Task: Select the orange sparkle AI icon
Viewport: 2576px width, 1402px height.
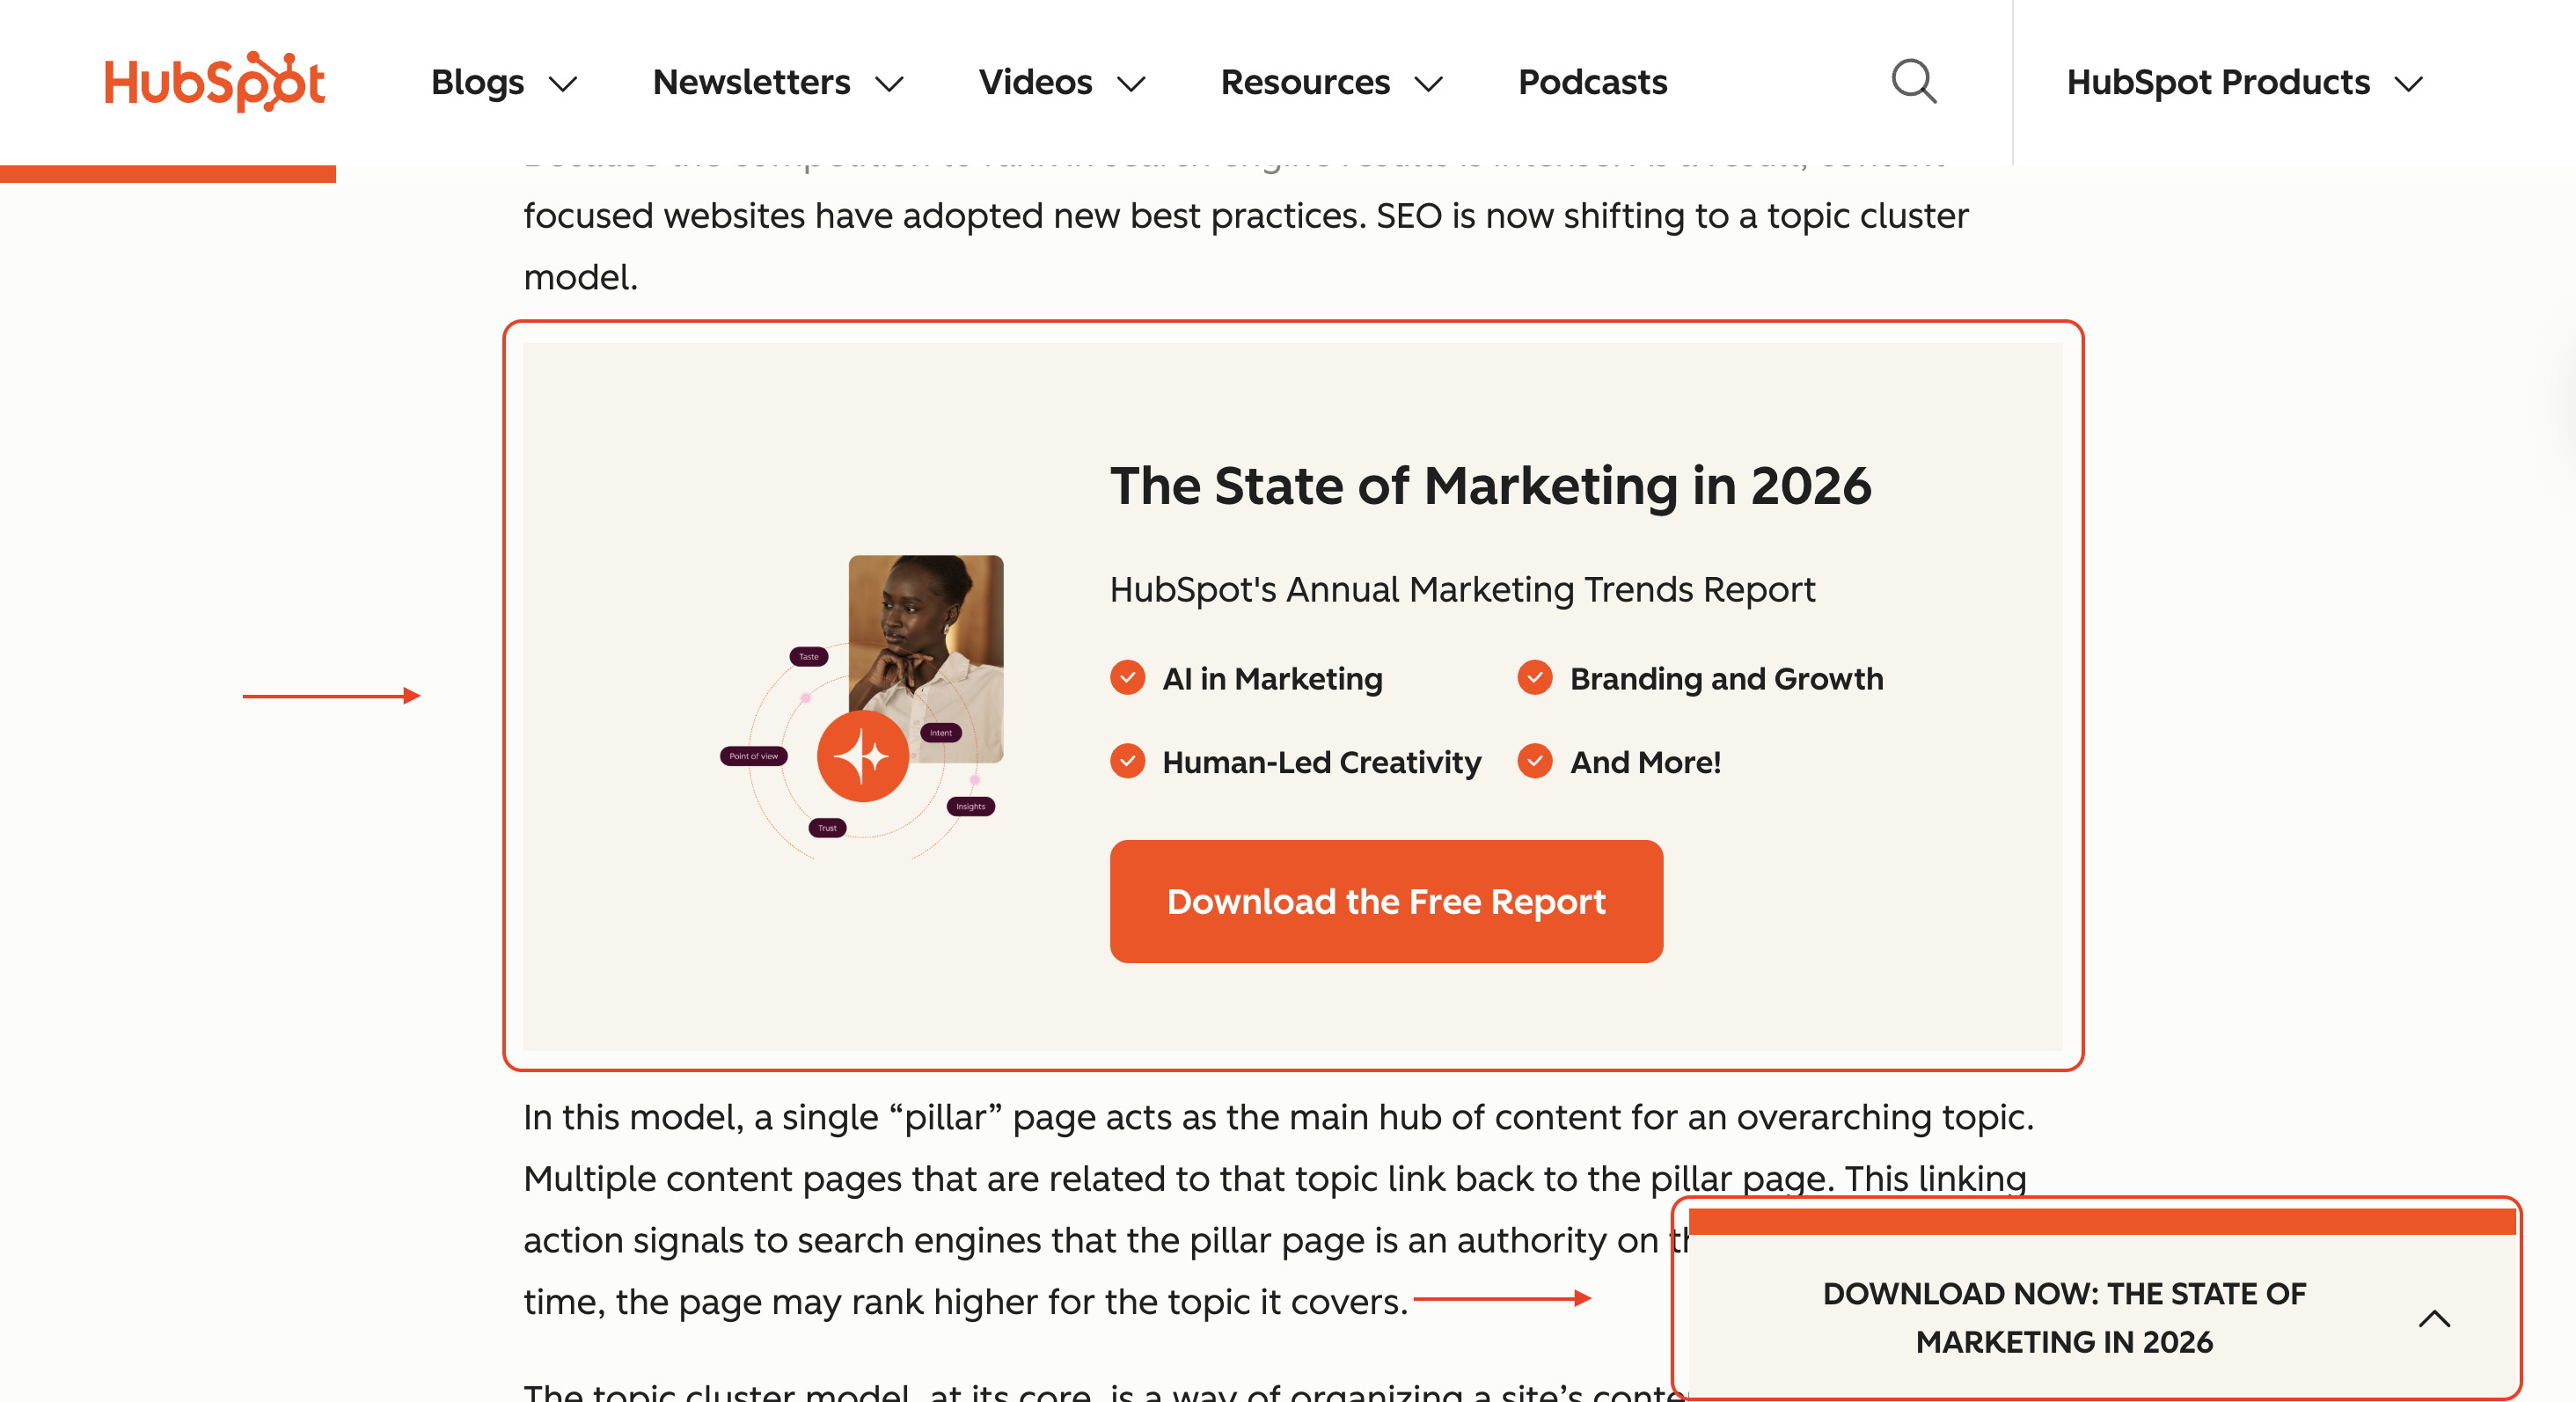Action: point(862,756)
